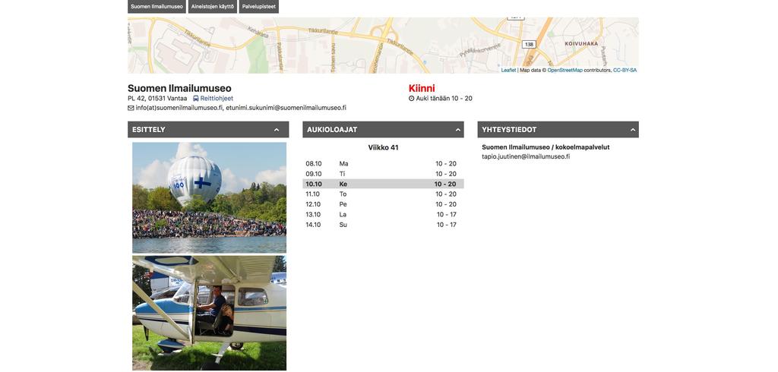
Task: Click the clock icon next to Auki tänään
Action: (x=411, y=99)
